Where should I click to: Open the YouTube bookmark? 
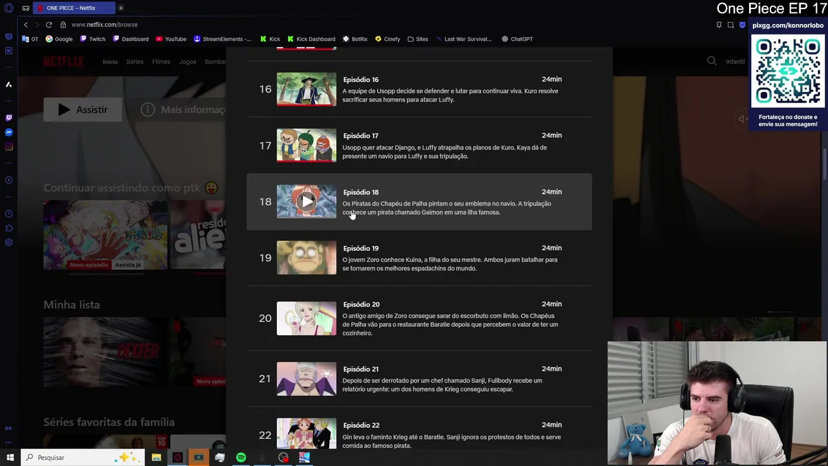[171, 39]
